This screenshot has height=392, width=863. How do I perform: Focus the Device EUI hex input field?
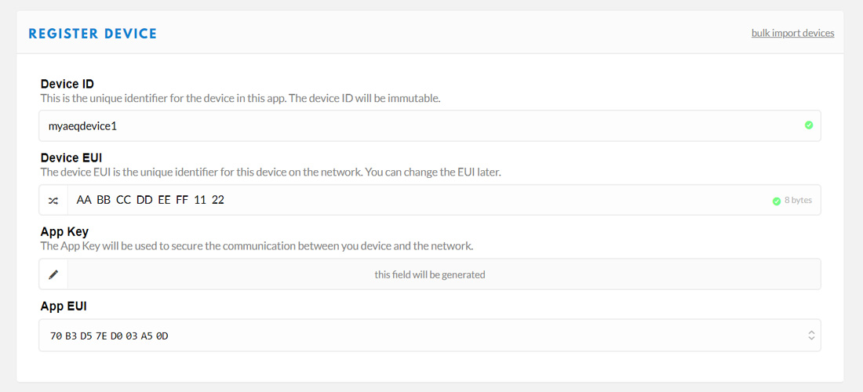[444, 200]
